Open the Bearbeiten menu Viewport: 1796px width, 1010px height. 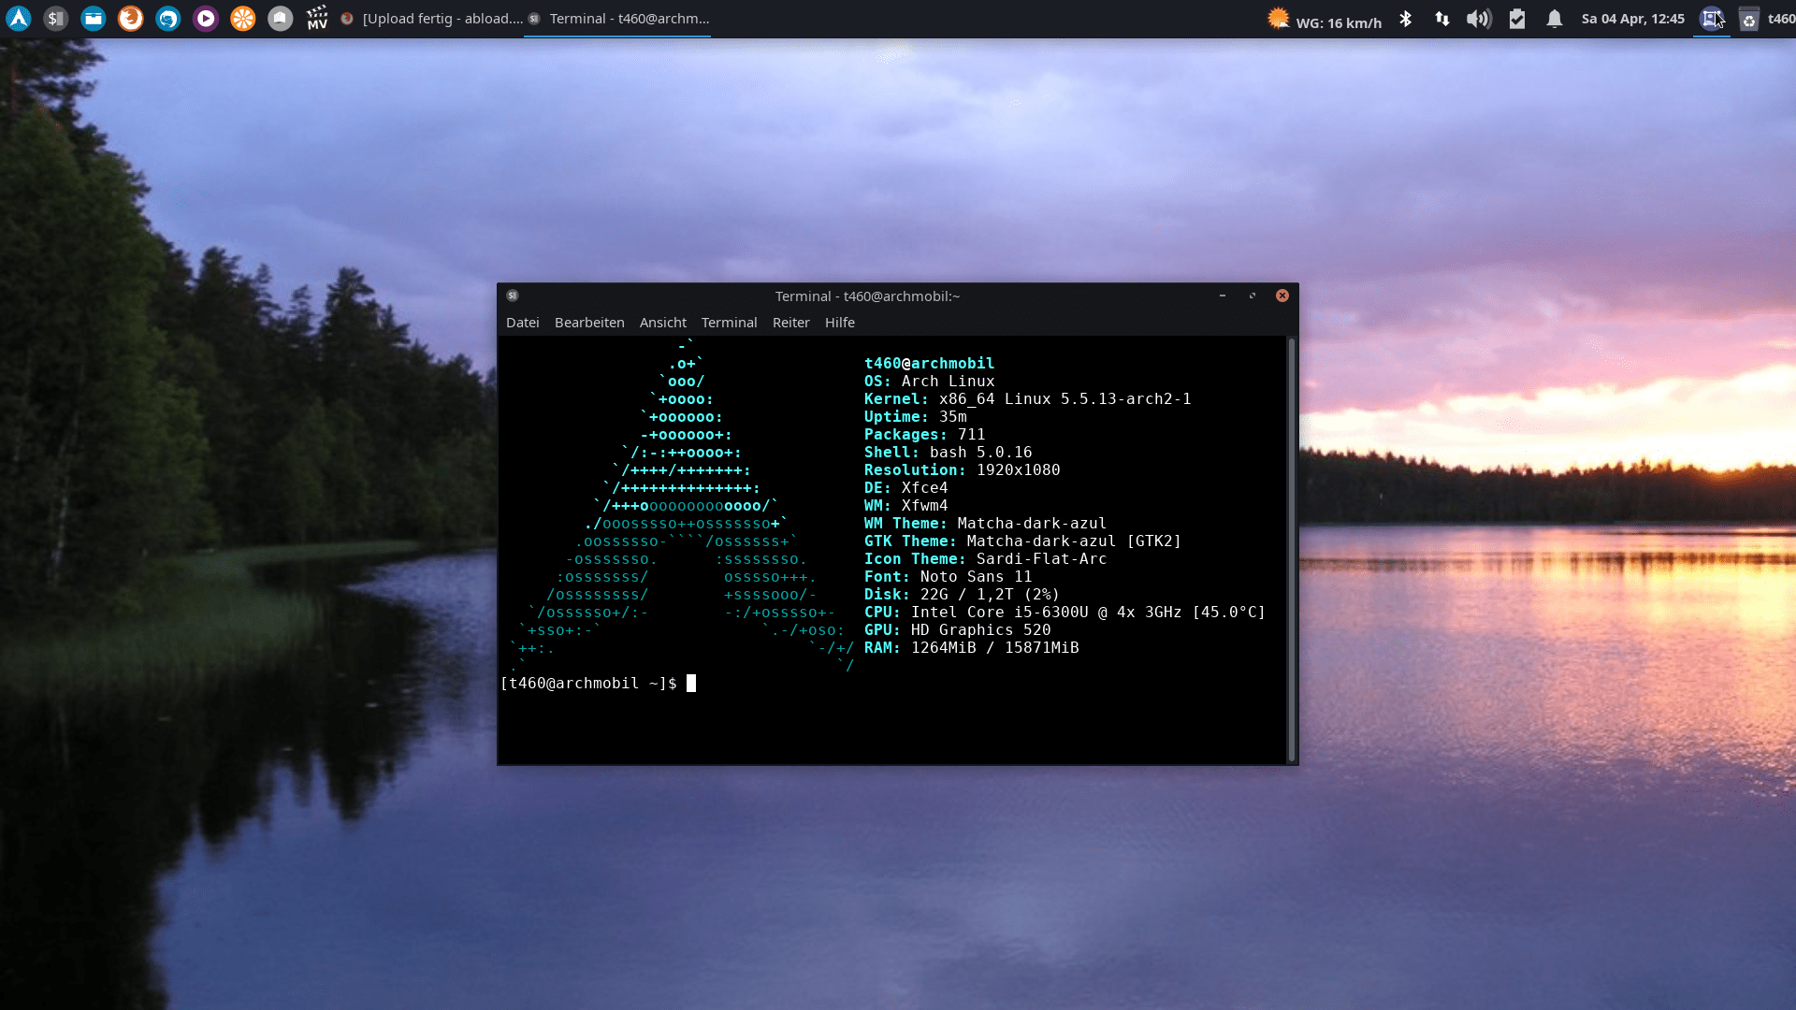tap(589, 323)
